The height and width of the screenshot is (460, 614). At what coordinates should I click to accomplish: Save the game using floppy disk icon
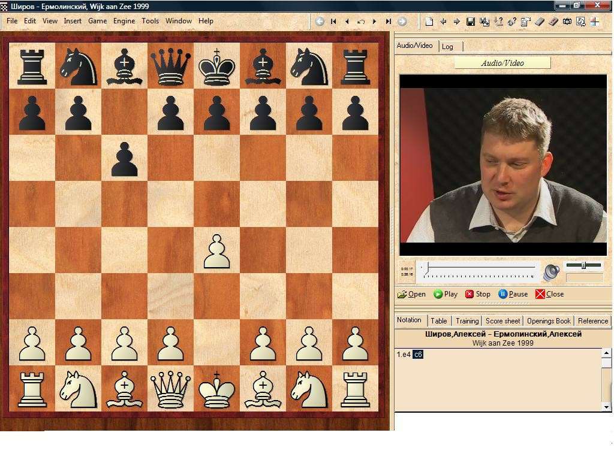coord(471,22)
